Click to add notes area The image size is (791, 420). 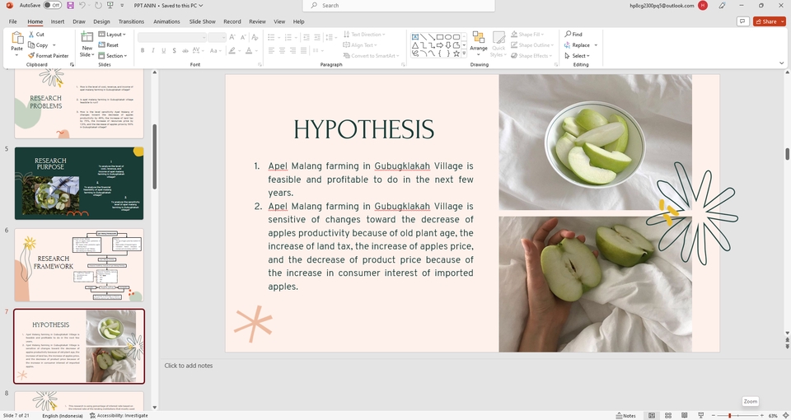point(188,366)
